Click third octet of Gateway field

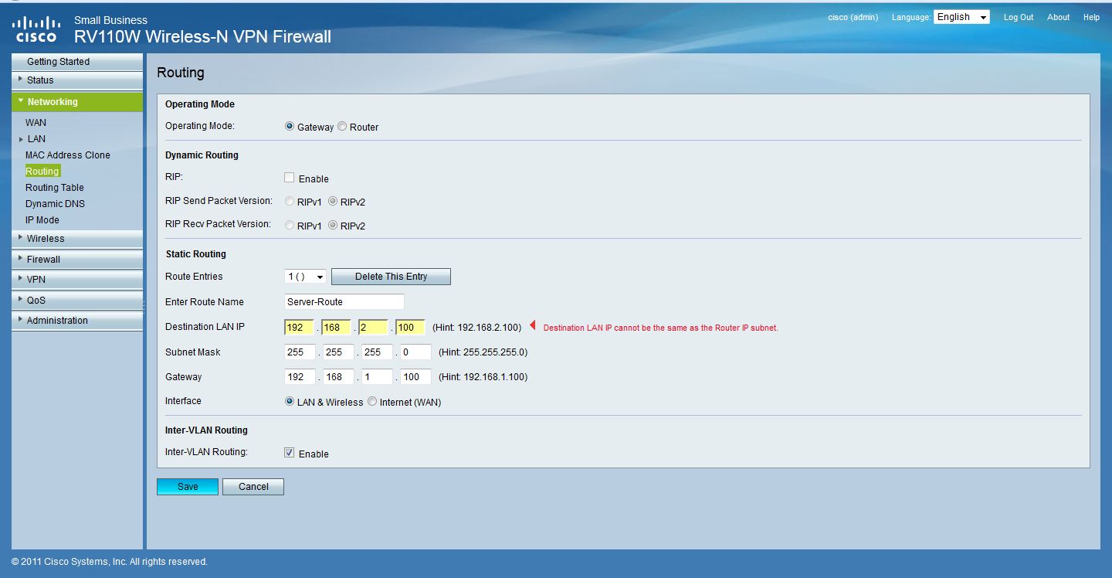tap(377, 376)
